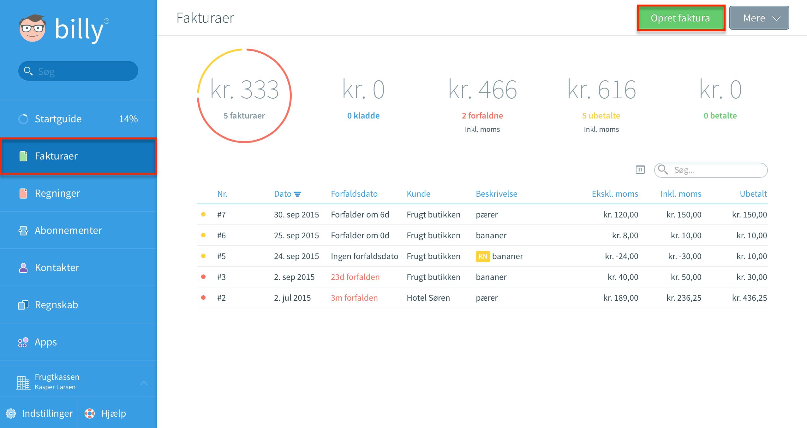Filter by 0 betalte invoices

pyautogui.click(x=720, y=116)
